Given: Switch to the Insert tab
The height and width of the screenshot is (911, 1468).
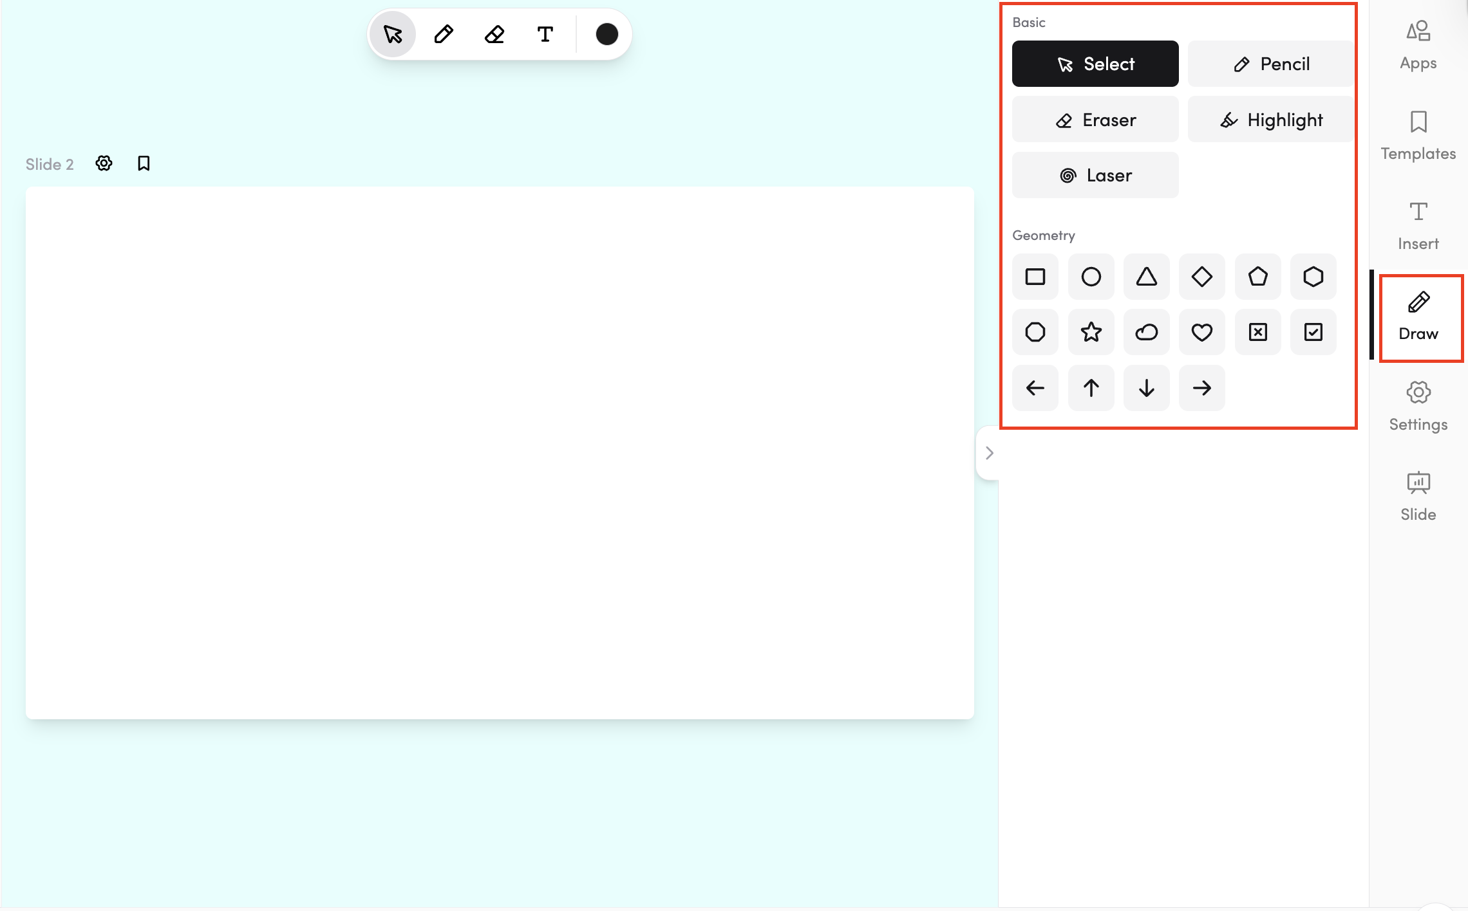Looking at the screenshot, I should [x=1418, y=225].
